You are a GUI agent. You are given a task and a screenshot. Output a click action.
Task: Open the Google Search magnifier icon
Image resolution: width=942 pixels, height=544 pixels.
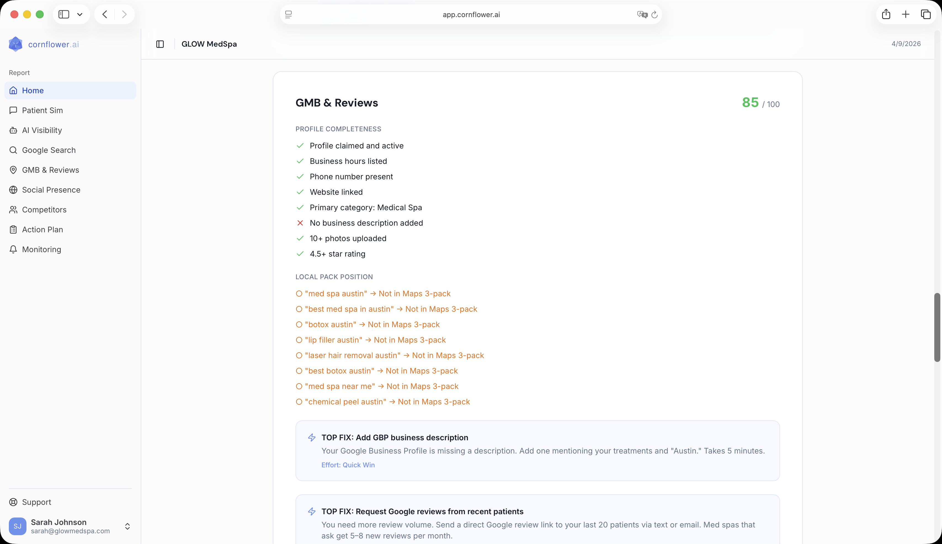pos(14,150)
